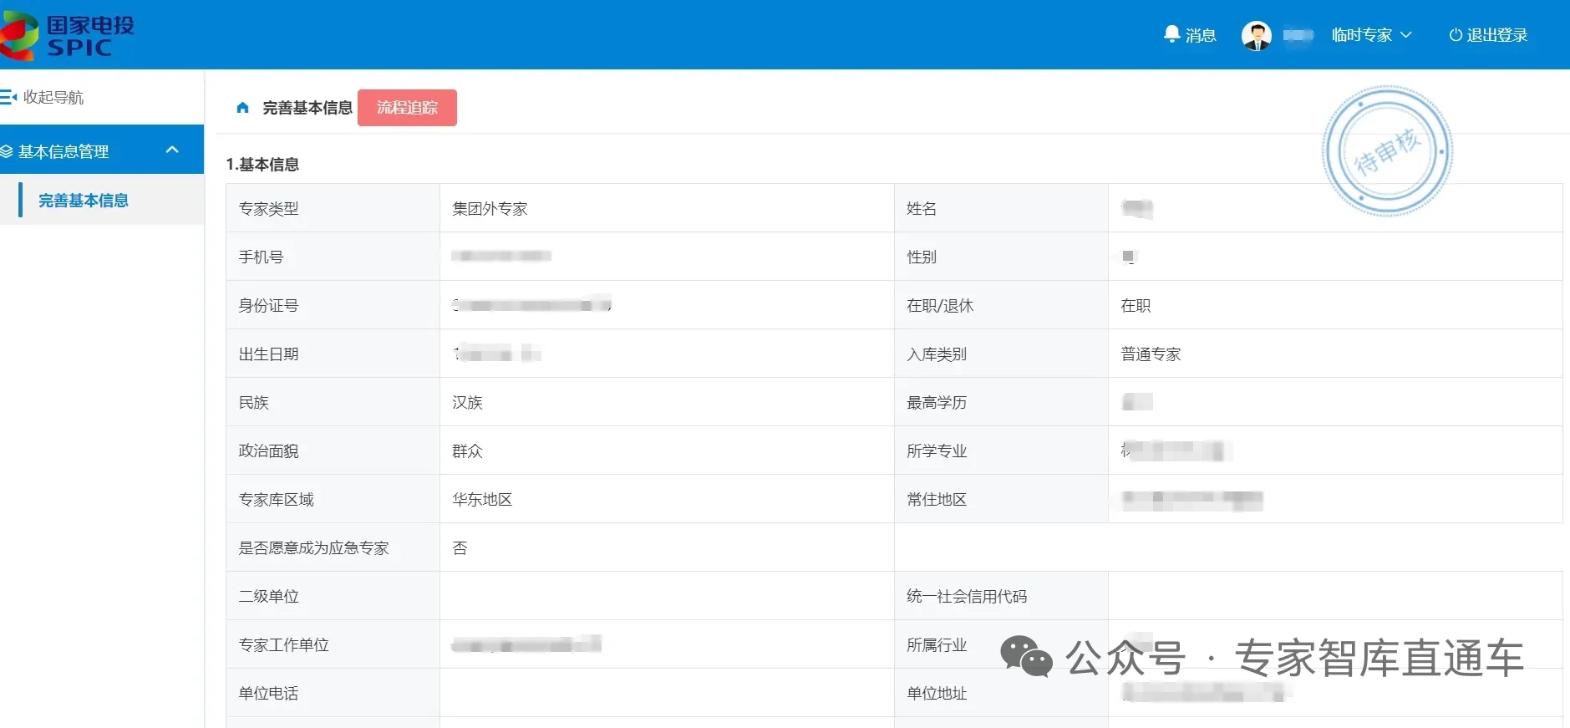
Task: Click the 所属行业 label cell
Action: tap(1001, 644)
